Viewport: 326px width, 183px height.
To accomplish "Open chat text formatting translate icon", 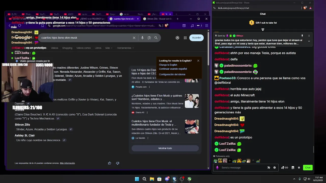I will (269, 167).
